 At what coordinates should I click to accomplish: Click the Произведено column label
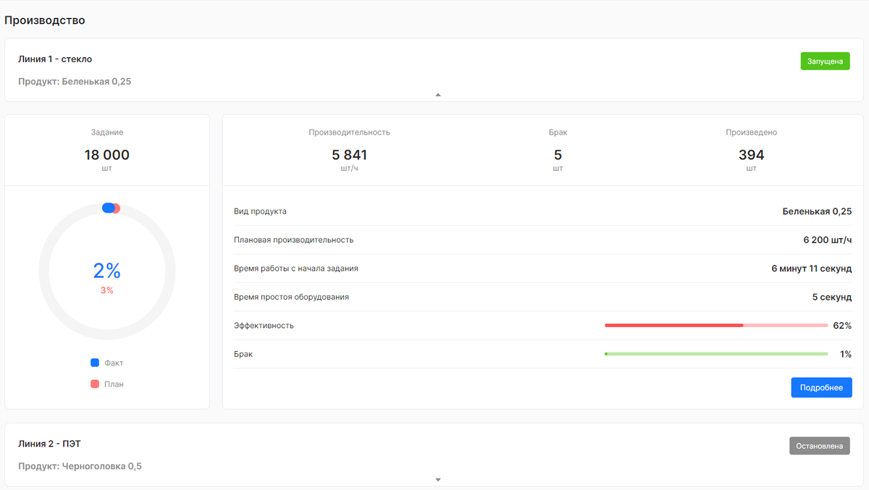tap(752, 132)
